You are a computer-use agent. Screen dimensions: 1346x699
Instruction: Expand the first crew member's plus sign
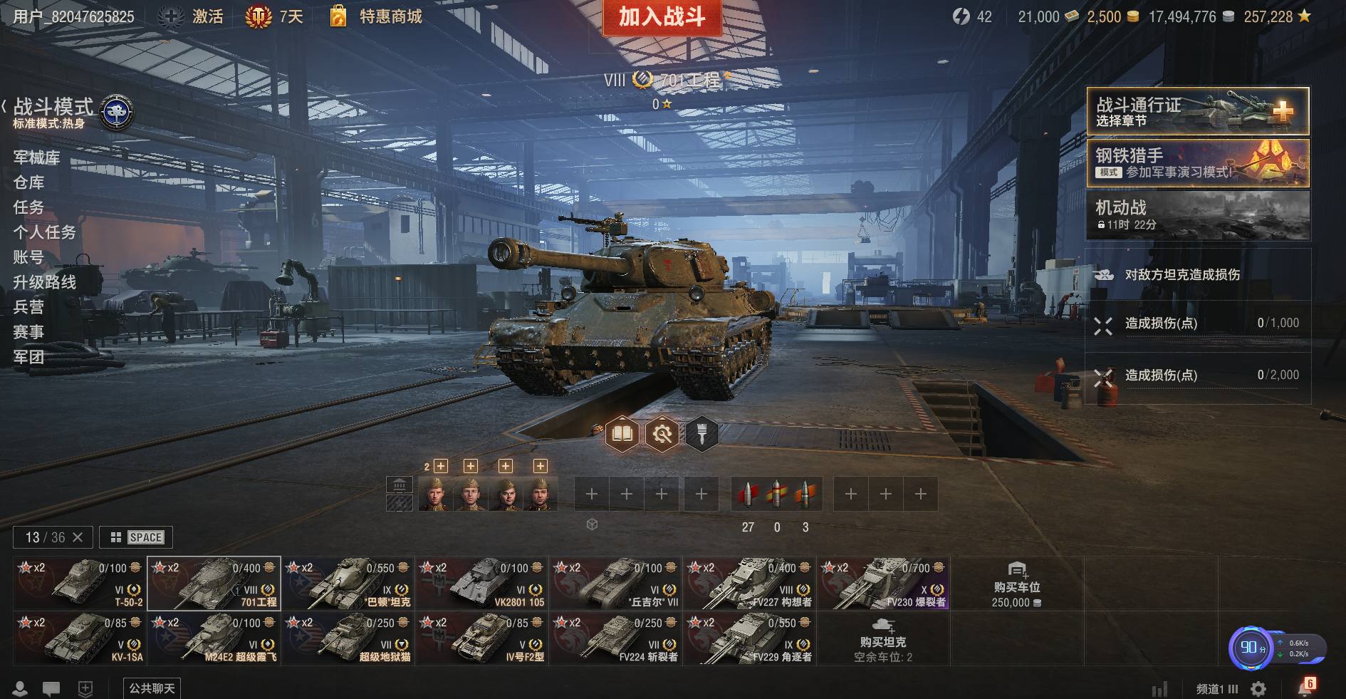coord(441,466)
